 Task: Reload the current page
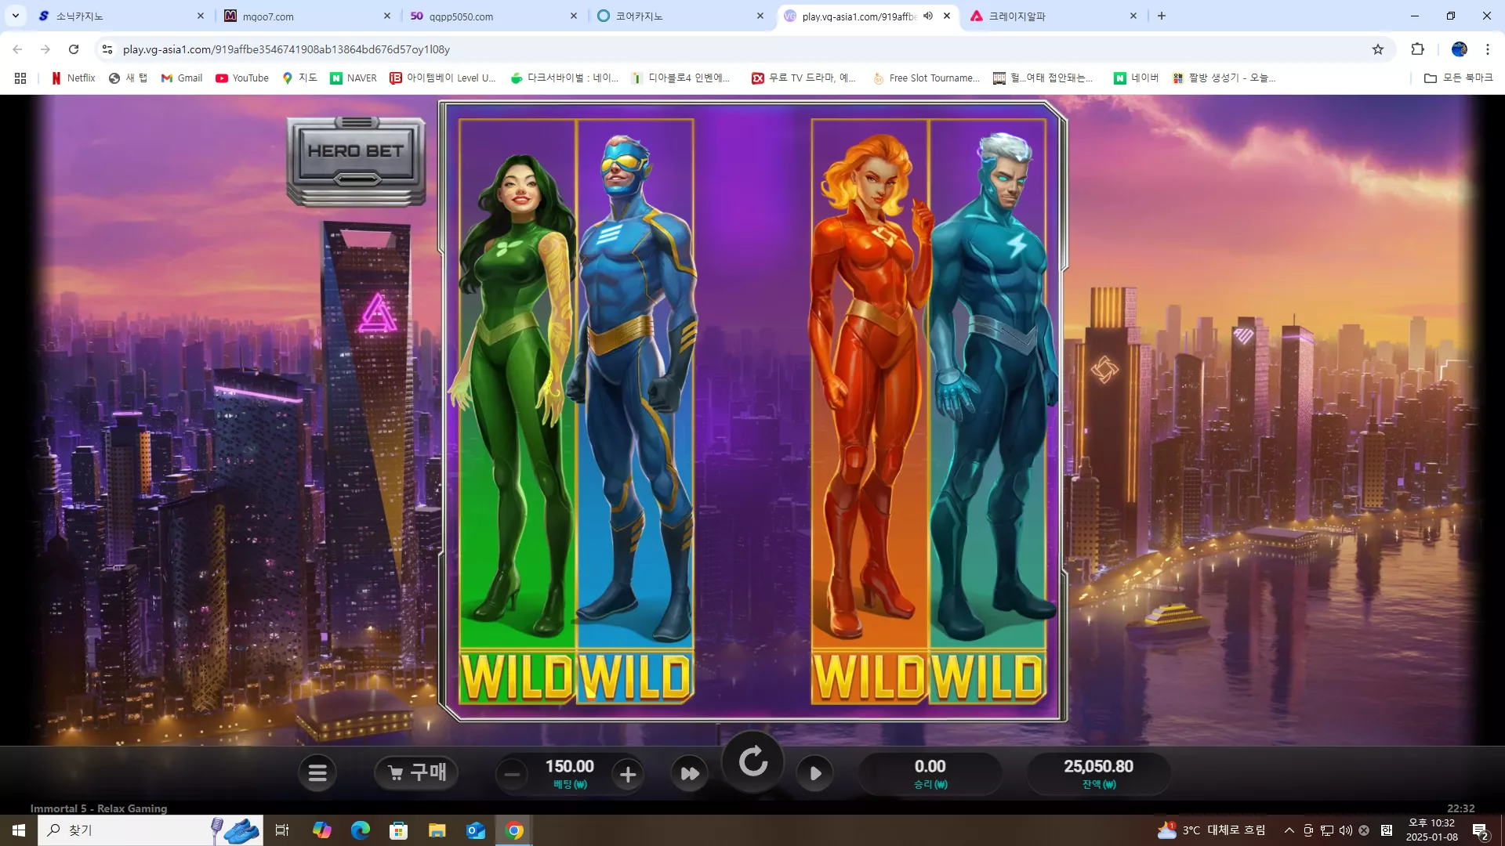(x=74, y=49)
